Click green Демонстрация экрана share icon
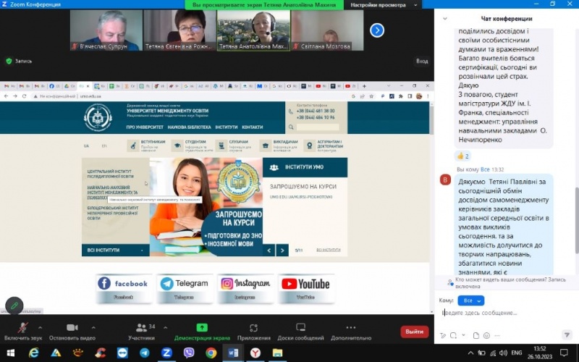Screen dimensions: 579x362 [202, 328]
